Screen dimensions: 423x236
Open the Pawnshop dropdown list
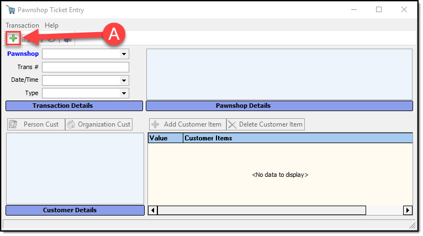pyautogui.click(x=124, y=54)
